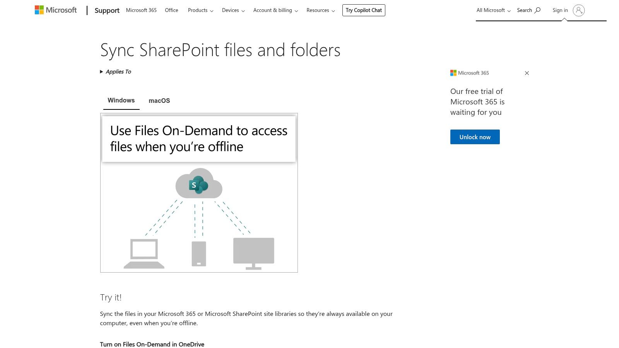
Task: Expand the Products dropdown
Action: (x=200, y=10)
